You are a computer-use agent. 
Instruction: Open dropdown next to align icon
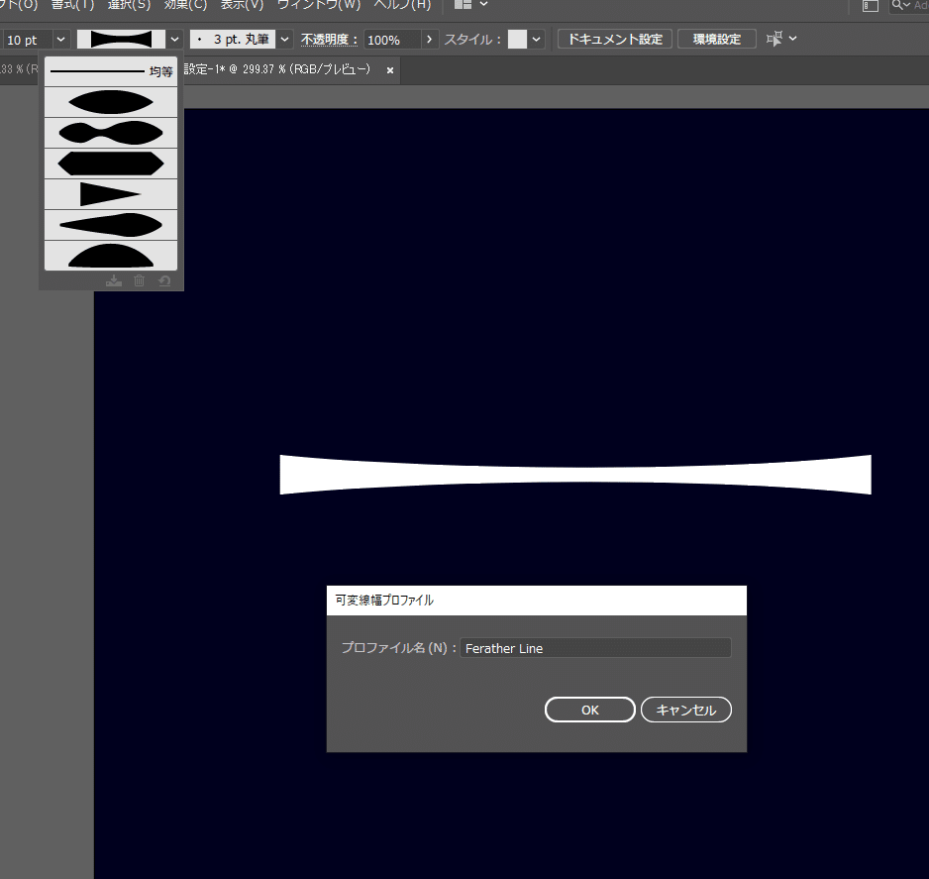tap(792, 39)
